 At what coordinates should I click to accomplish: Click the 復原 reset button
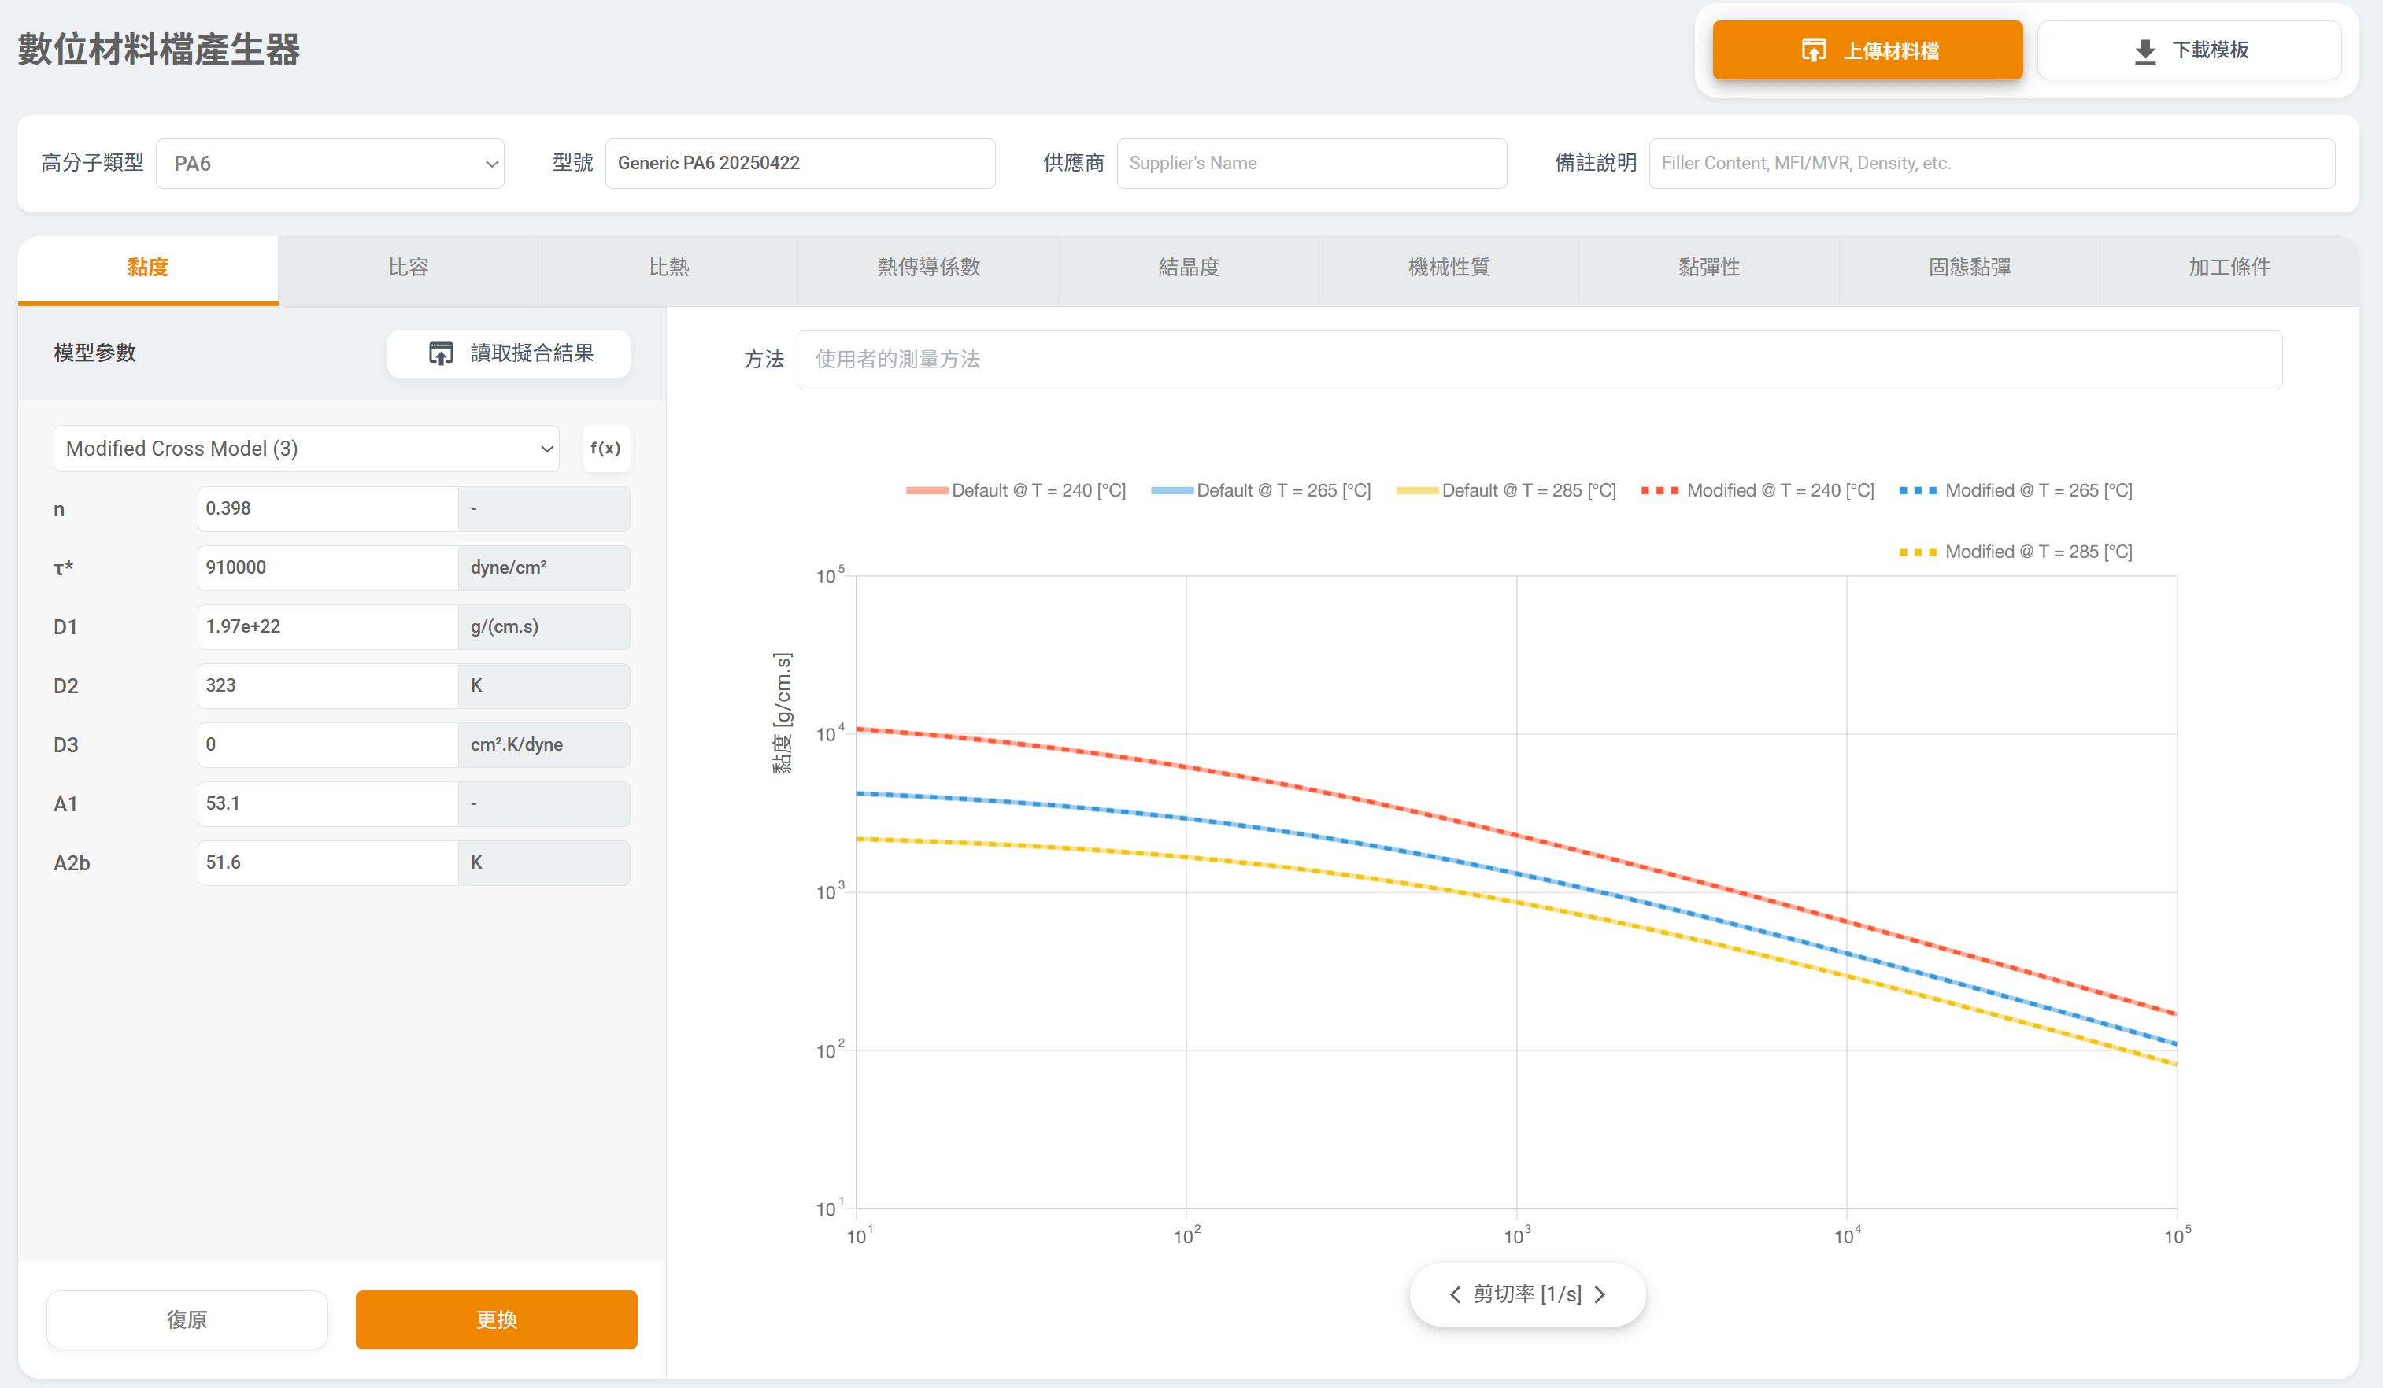click(187, 1319)
